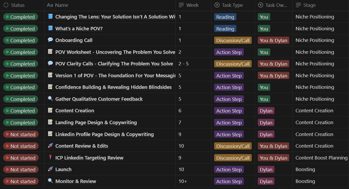Click the magnifier icon beside Monitor & Review
Viewport: 349px width, 189px height.
tap(50, 181)
